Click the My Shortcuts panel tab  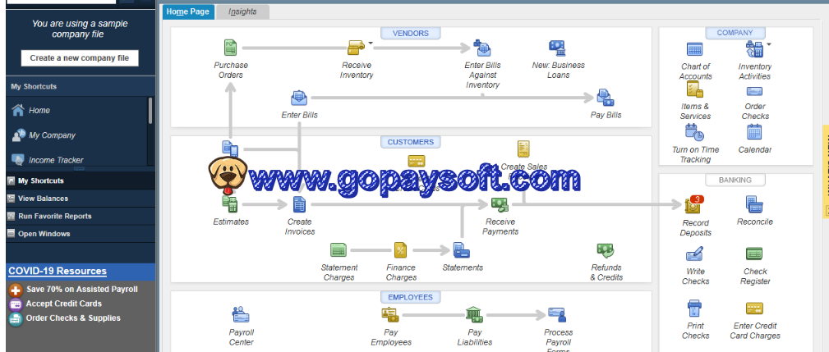click(x=81, y=181)
